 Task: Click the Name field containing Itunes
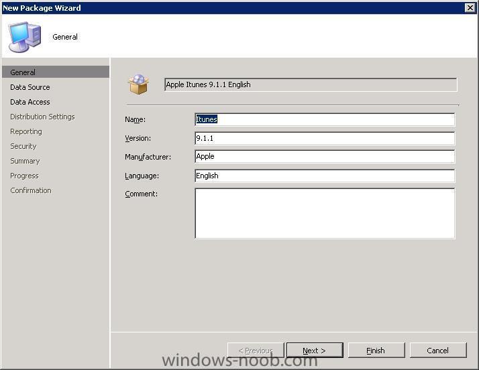(x=325, y=119)
